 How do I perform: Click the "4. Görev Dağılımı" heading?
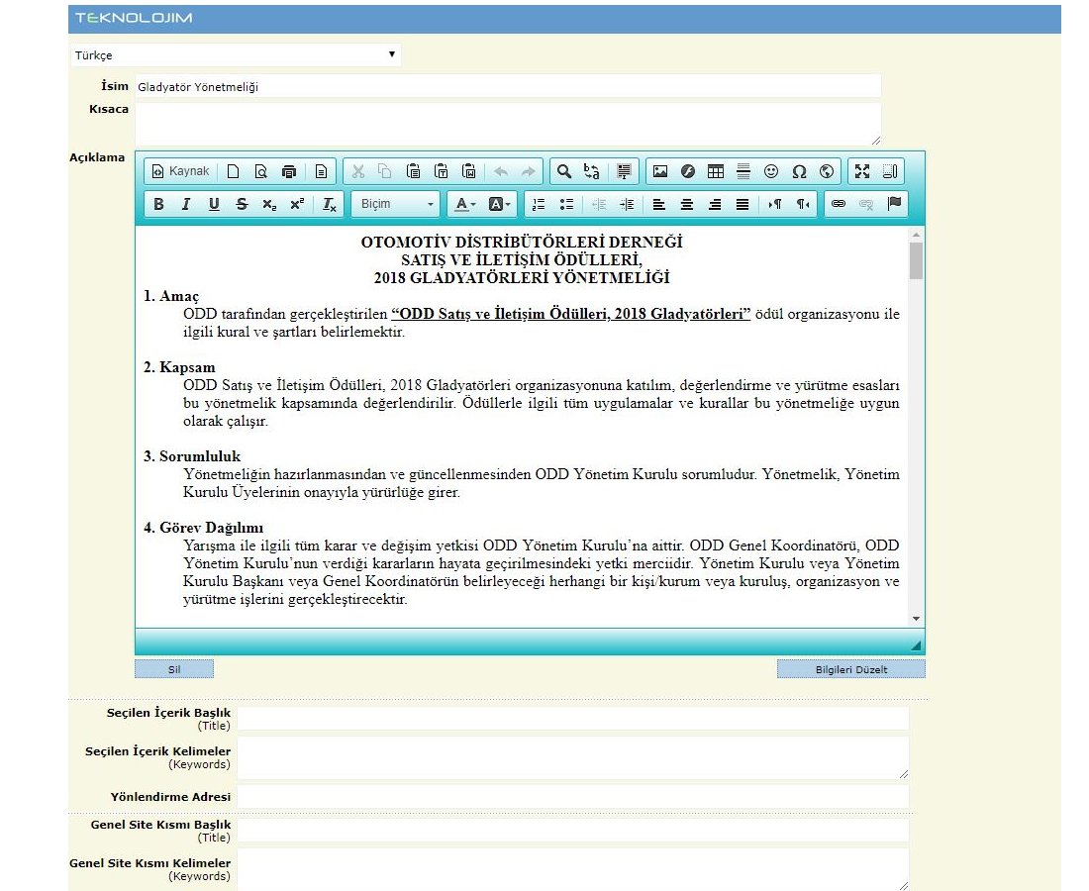(204, 528)
